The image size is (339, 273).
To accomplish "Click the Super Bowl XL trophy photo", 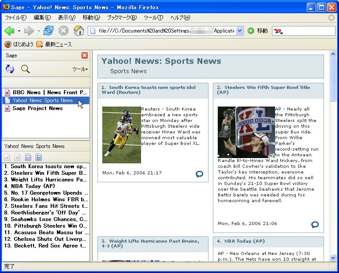I will pyautogui.click(x=246, y=132).
